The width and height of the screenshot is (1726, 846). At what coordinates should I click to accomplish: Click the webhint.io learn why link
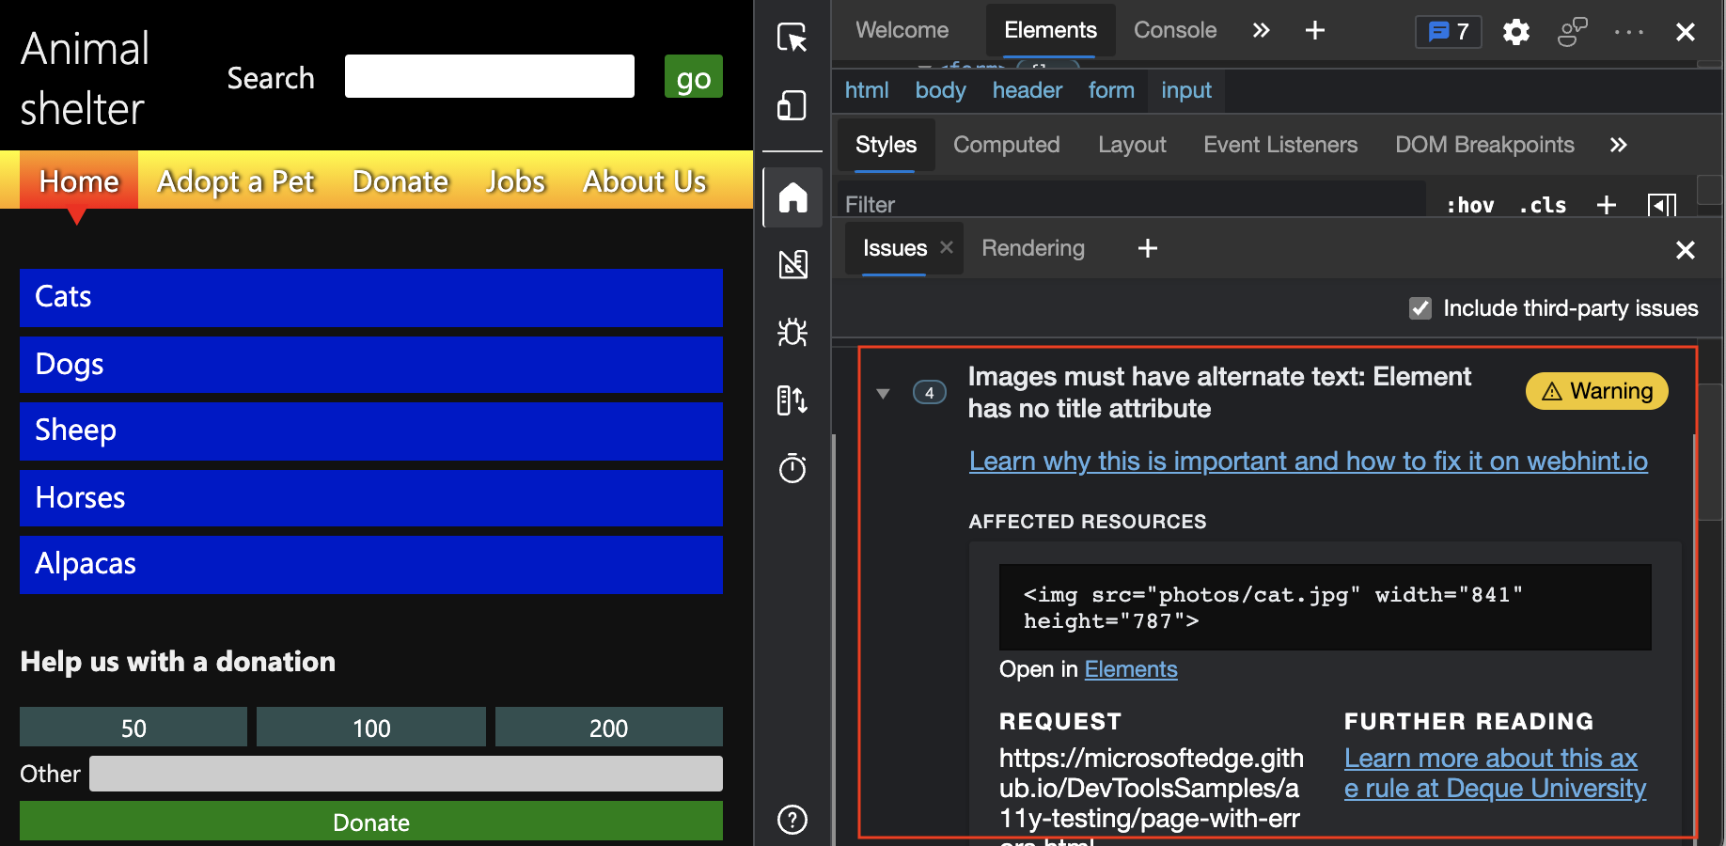click(x=1307, y=461)
